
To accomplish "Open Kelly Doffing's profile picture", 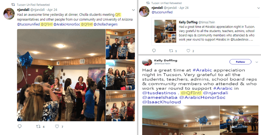I will click(147, 62).
